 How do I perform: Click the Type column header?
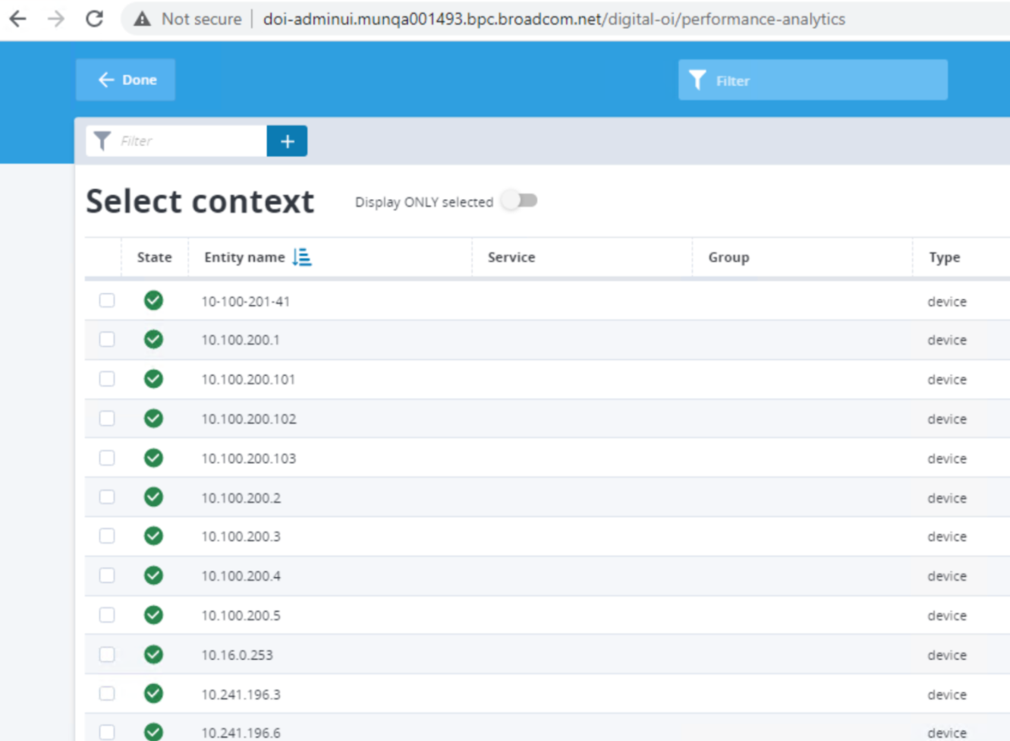pos(944,257)
